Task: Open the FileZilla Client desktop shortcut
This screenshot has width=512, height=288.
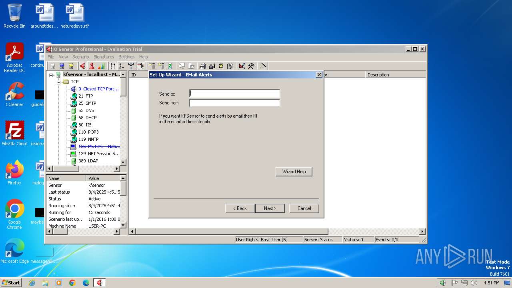Action: coord(14,134)
